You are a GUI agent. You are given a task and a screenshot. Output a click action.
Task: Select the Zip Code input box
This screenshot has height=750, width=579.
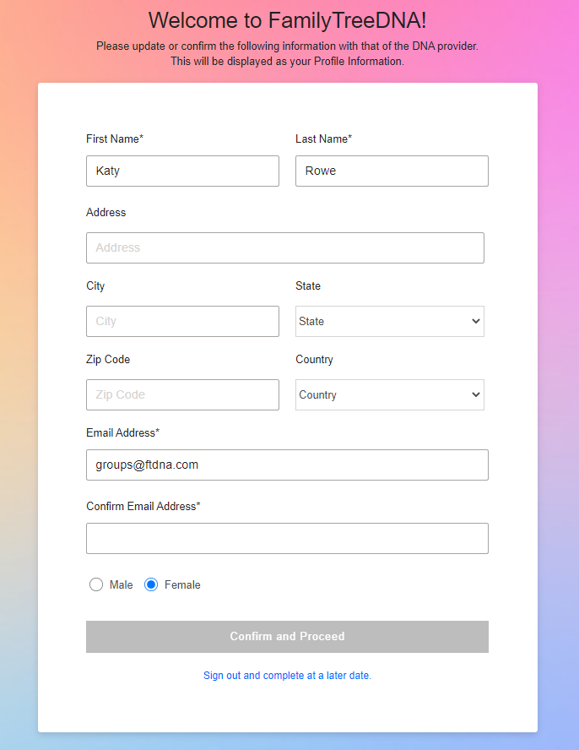pos(182,394)
